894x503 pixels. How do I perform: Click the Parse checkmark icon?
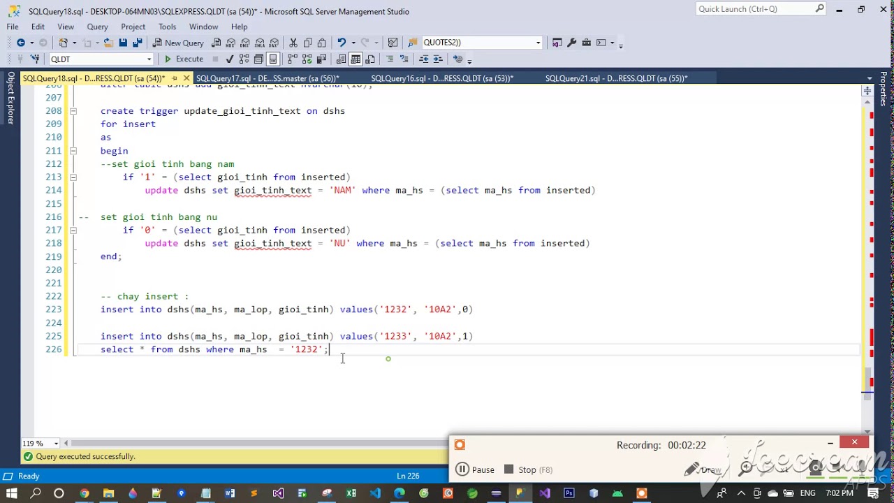pyautogui.click(x=230, y=59)
